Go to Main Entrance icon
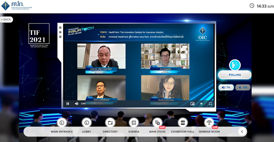274x142 pixels. click(62, 122)
